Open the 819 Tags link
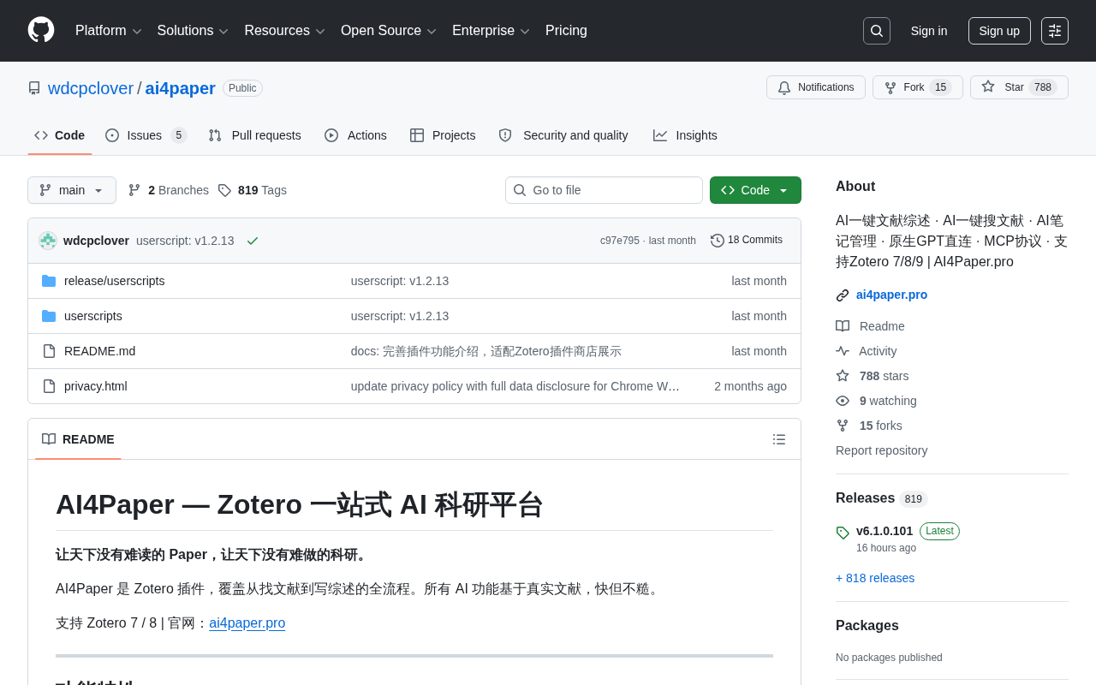The height and width of the screenshot is (685, 1096). point(253,190)
